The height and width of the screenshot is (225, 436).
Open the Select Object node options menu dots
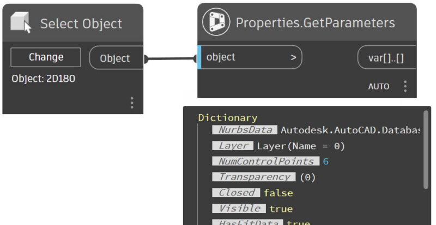[132, 103]
